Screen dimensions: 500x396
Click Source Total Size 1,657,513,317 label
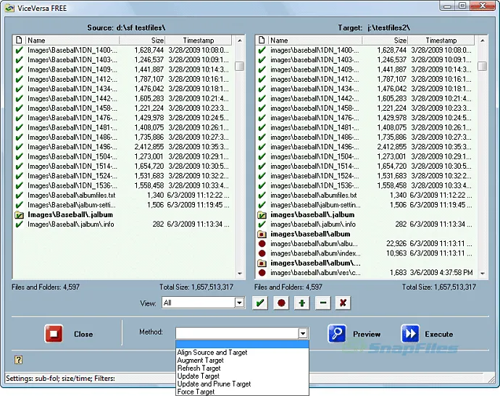196,287
